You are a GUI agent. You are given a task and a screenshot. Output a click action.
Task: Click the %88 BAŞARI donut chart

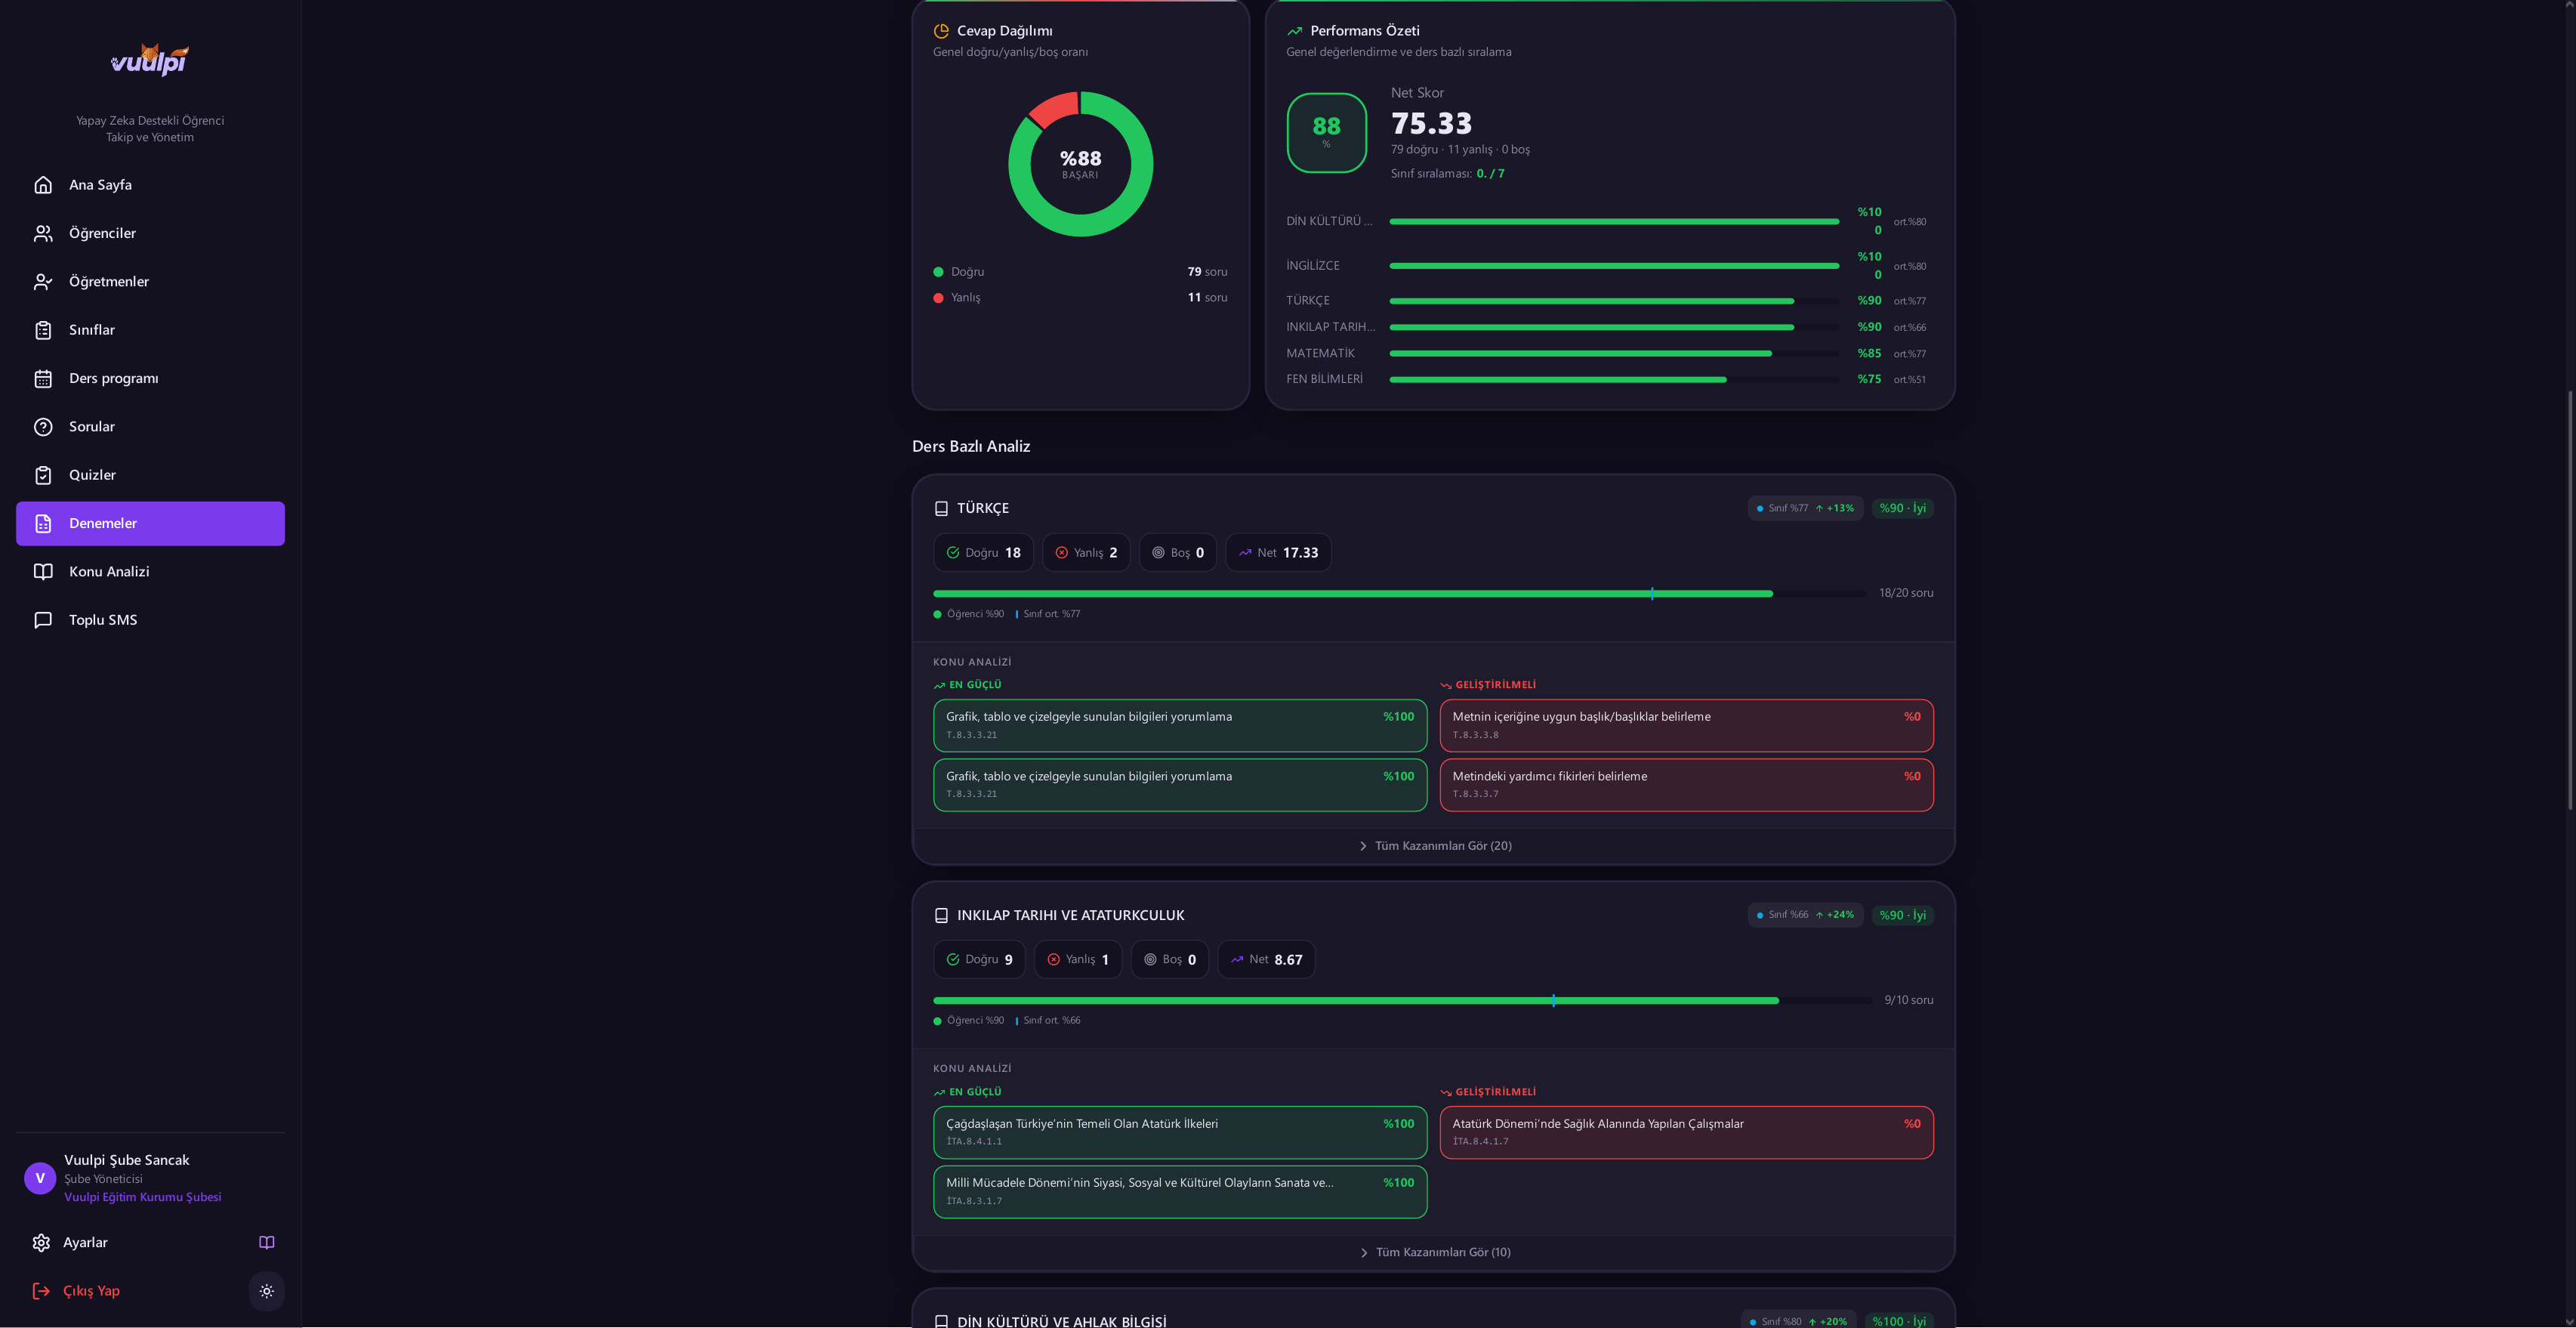1080,164
